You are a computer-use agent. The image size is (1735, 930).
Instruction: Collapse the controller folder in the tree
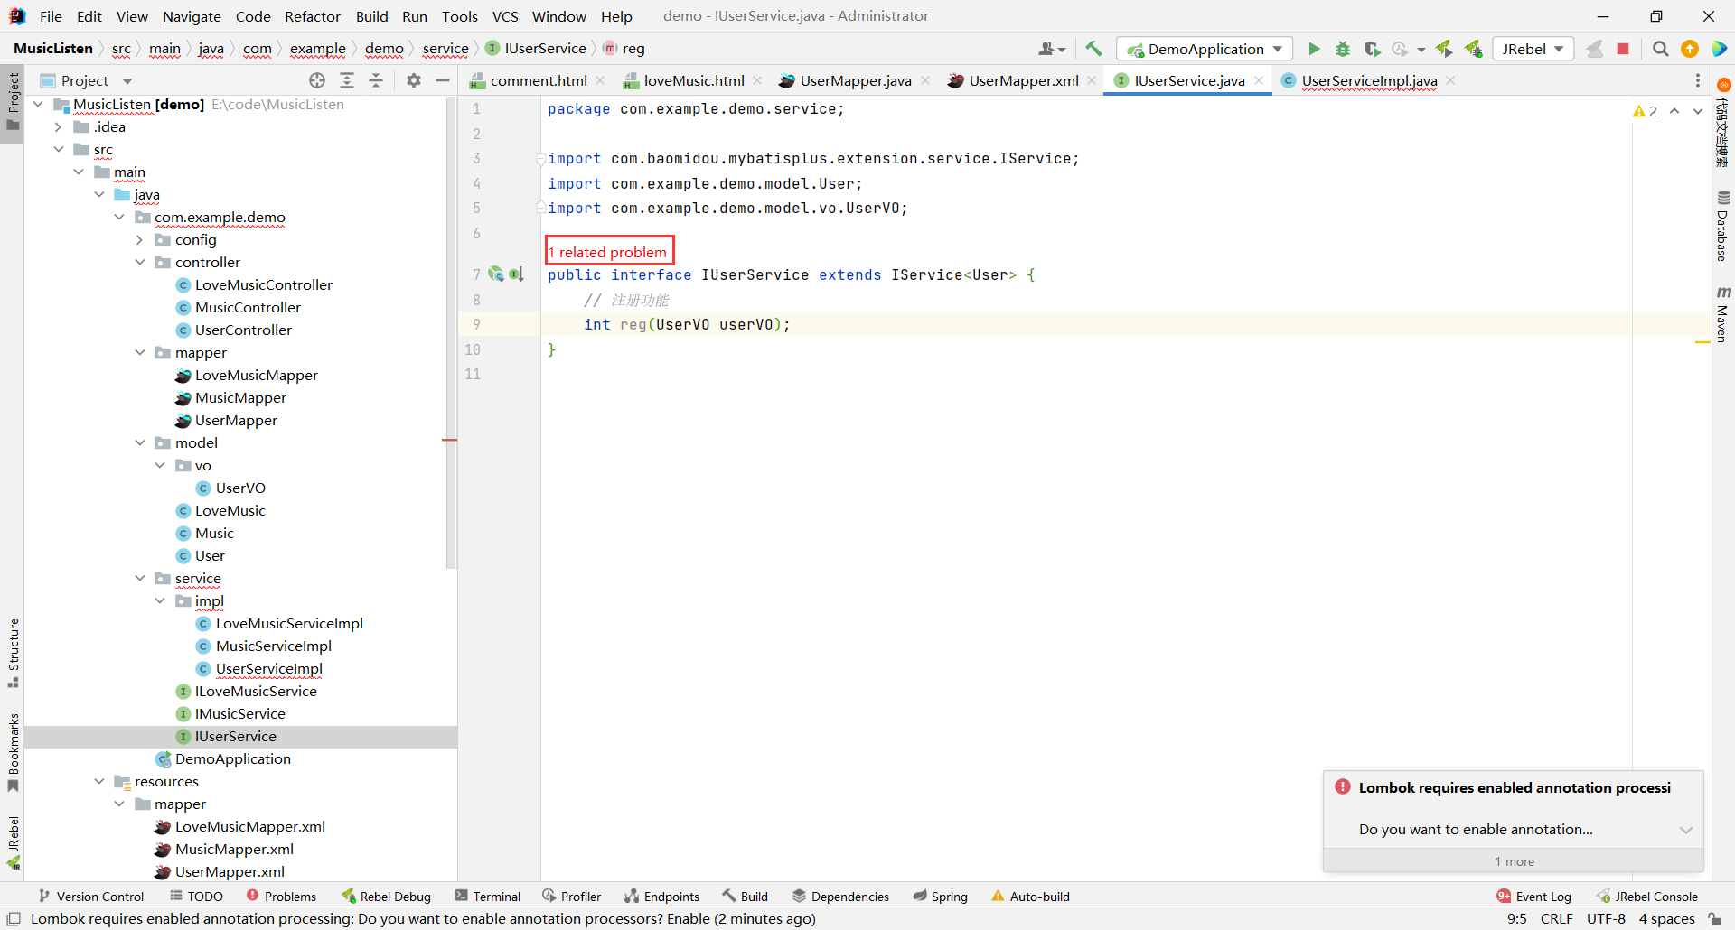tap(140, 262)
